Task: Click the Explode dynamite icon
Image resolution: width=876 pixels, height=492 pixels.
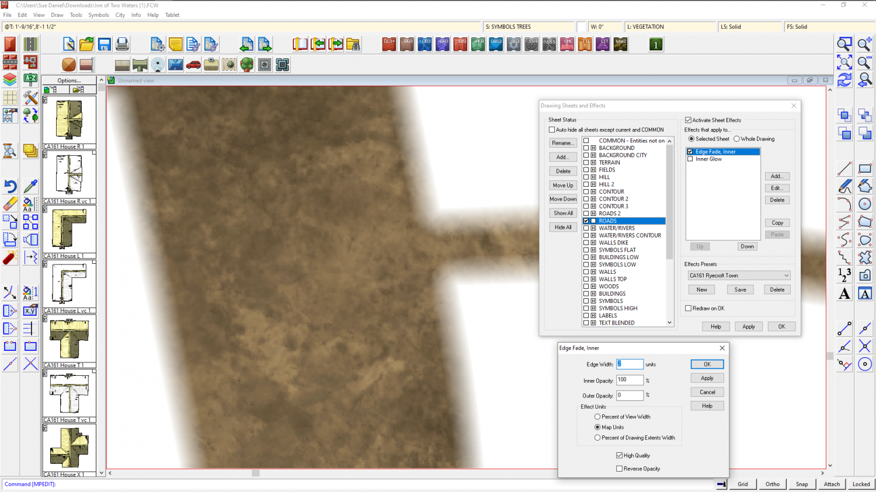Action: 10,257
